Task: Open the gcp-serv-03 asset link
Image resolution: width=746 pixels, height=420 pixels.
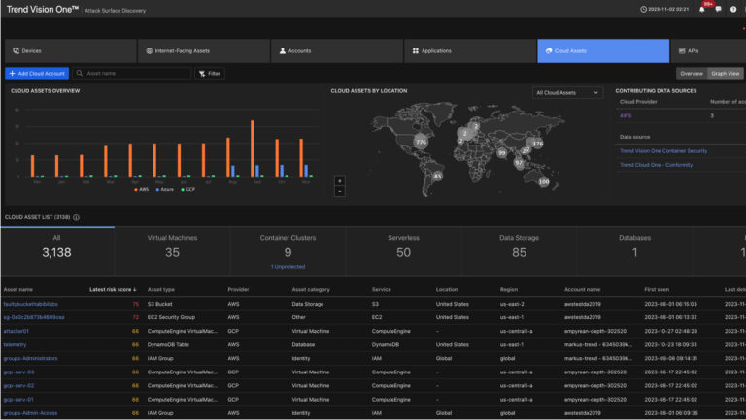Action: (x=18, y=372)
